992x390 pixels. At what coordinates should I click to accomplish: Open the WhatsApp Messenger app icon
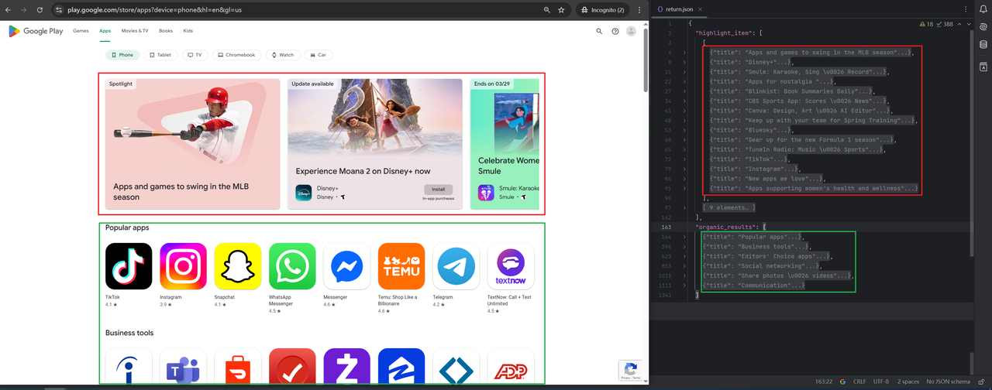(x=292, y=266)
